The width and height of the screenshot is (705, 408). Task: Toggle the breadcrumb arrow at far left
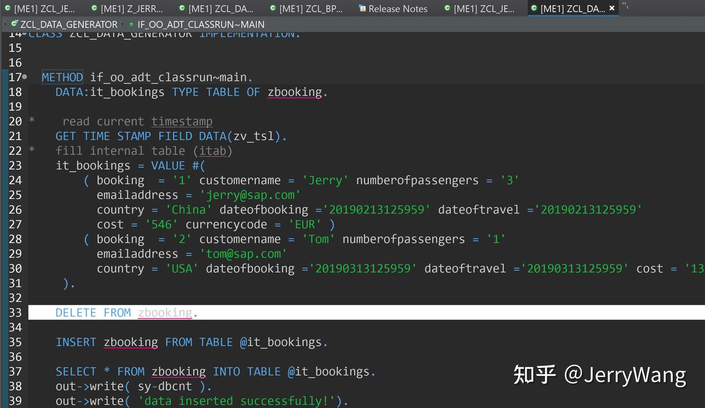point(4,24)
